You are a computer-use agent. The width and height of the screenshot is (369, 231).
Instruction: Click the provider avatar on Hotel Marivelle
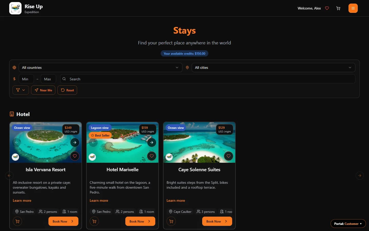coord(92,157)
